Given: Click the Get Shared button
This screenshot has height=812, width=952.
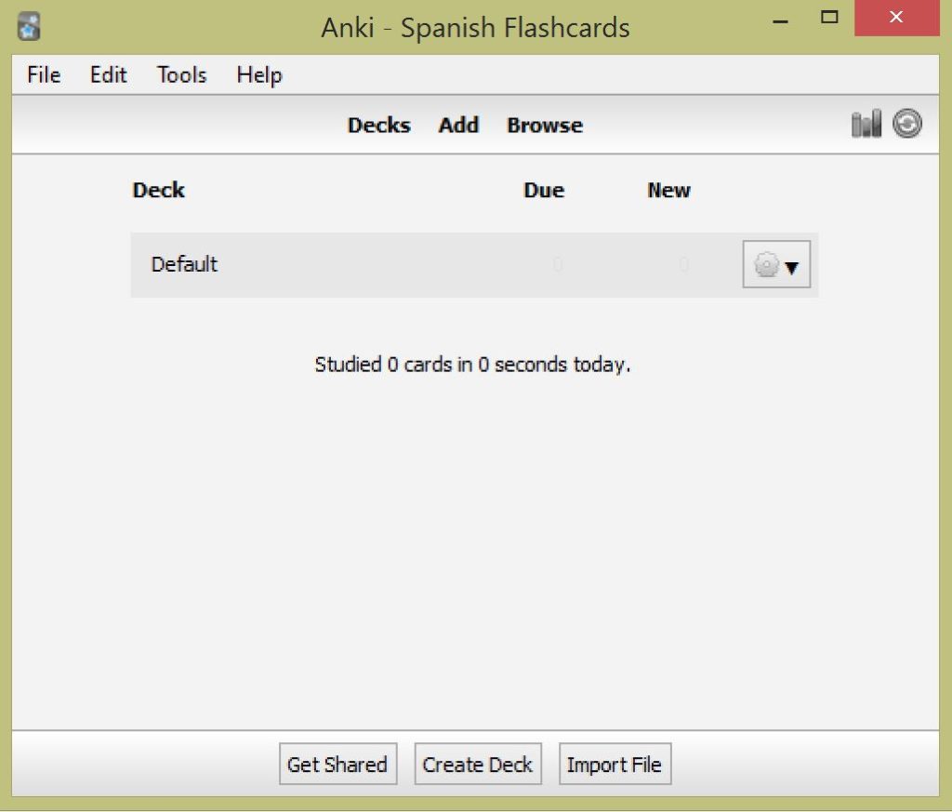Looking at the screenshot, I should [x=337, y=764].
